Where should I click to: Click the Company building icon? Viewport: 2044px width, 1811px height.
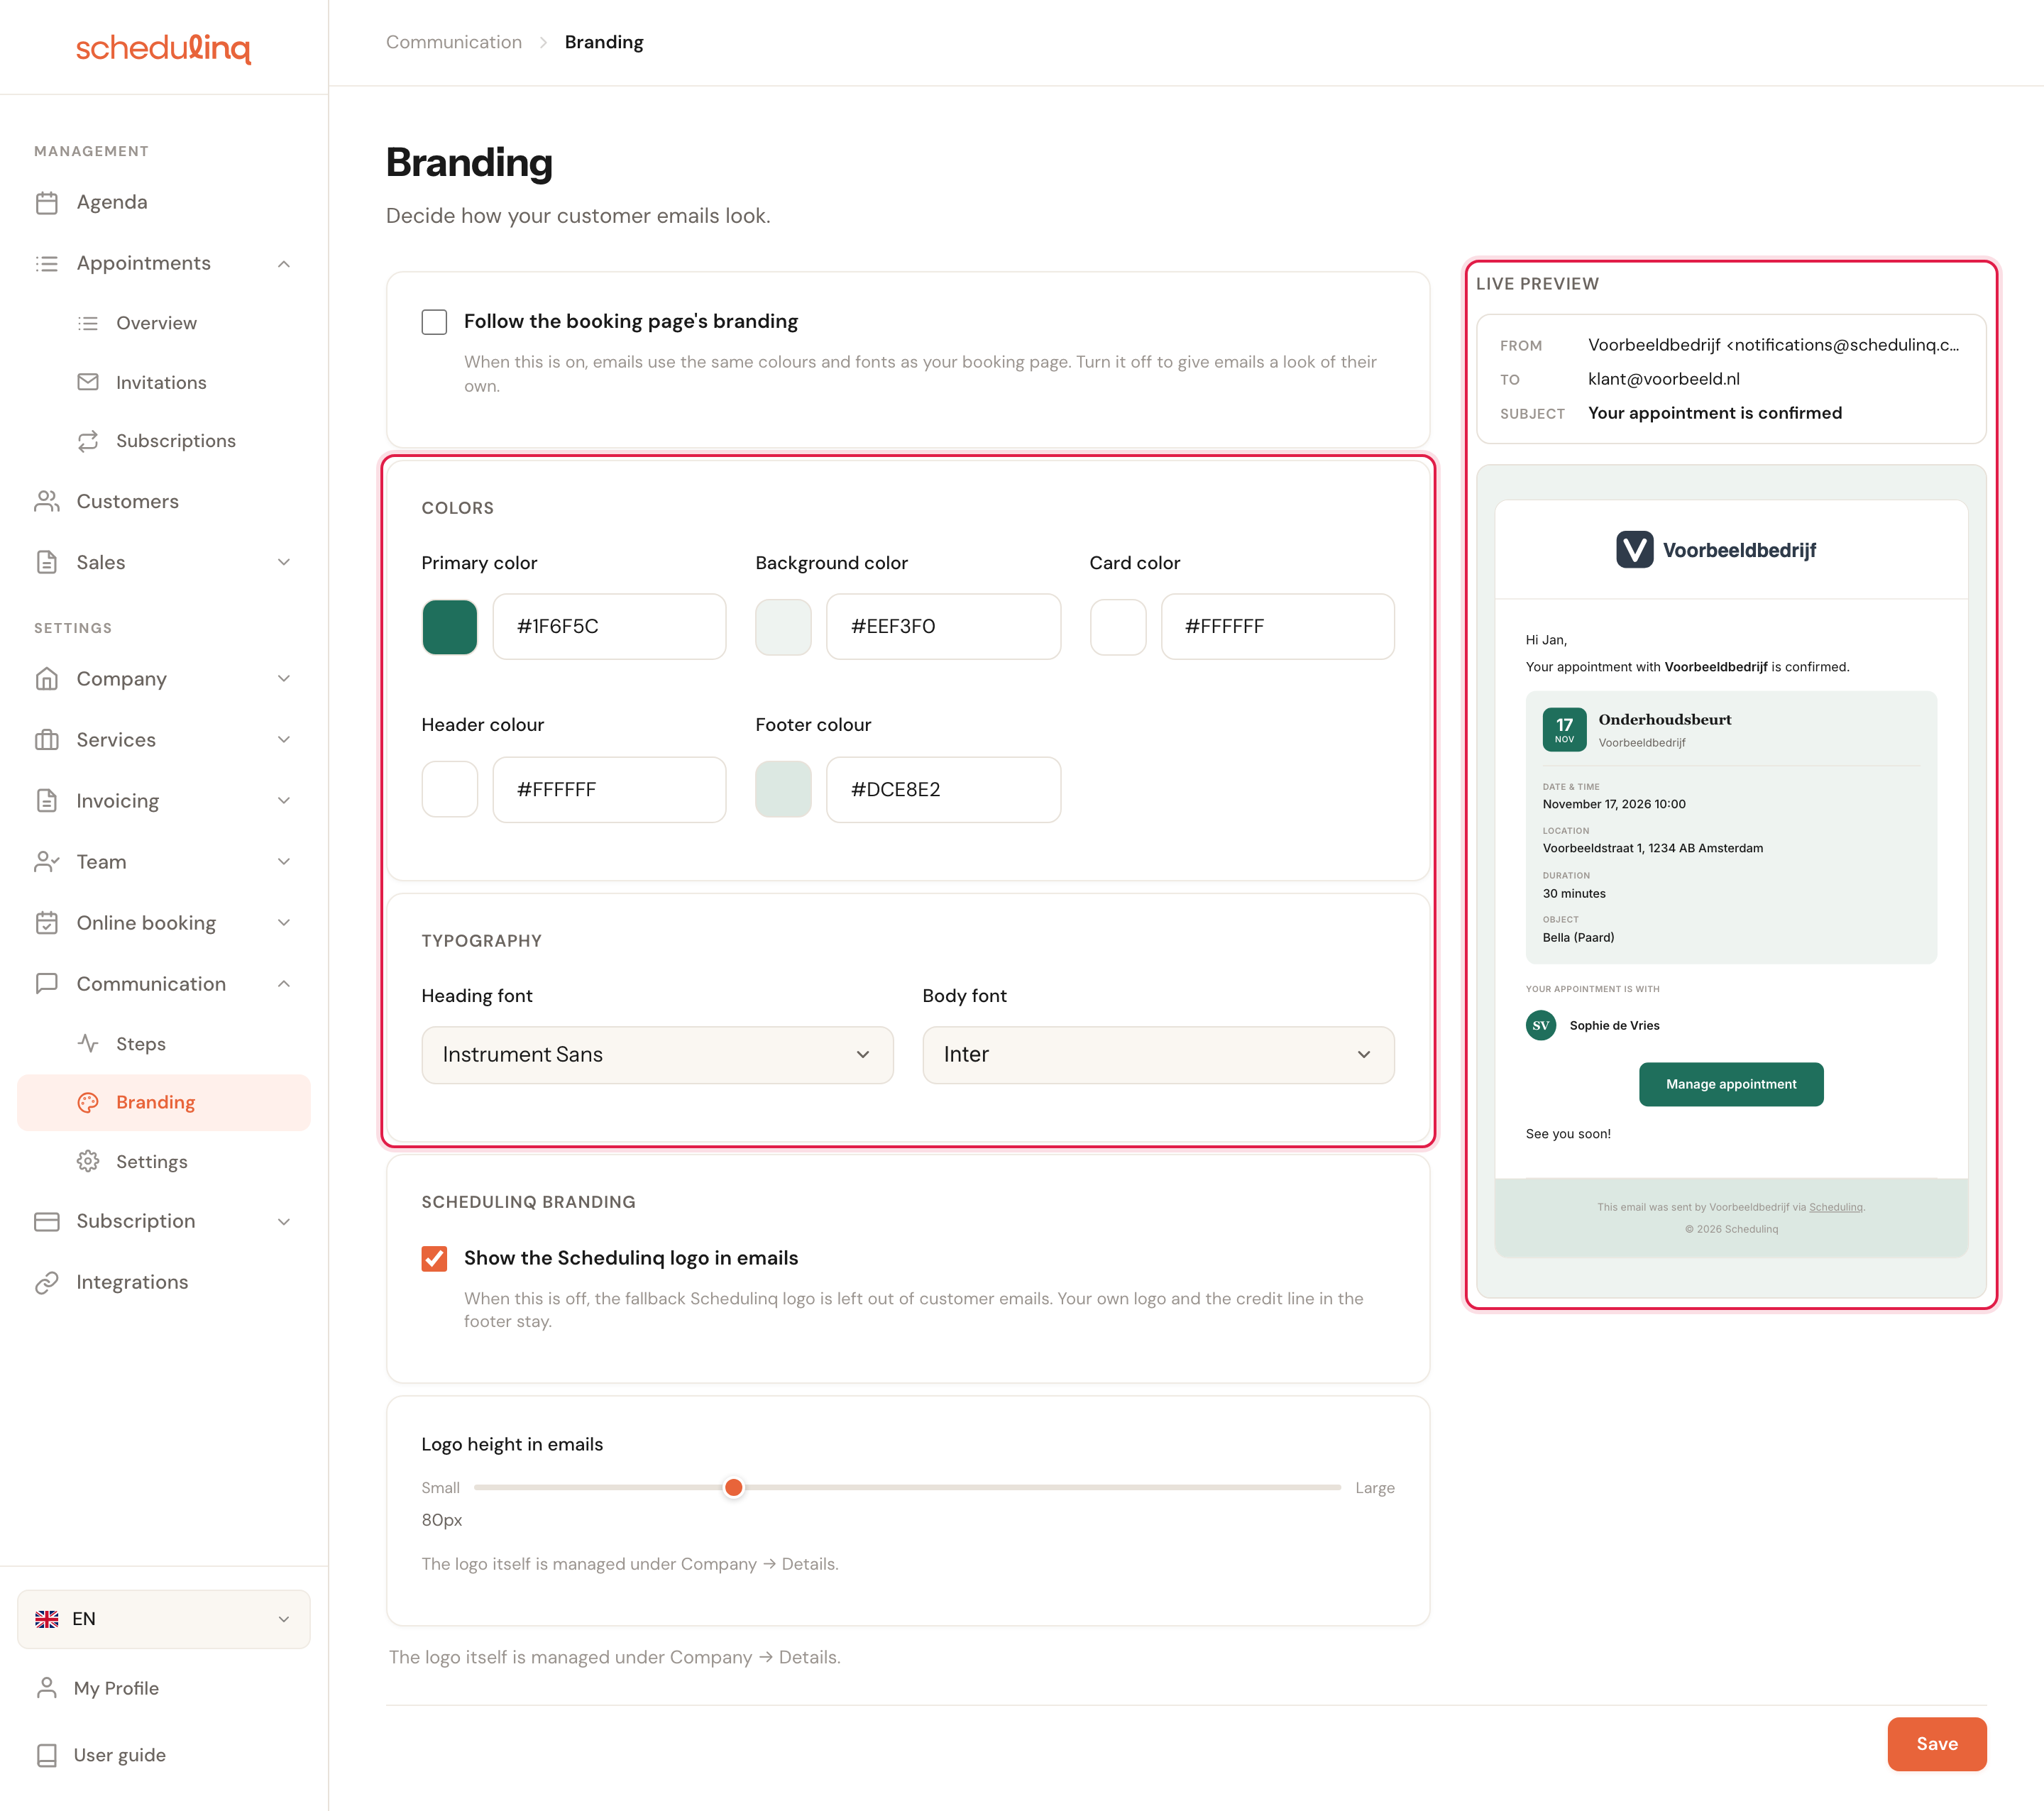pyautogui.click(x=46, y=679)
